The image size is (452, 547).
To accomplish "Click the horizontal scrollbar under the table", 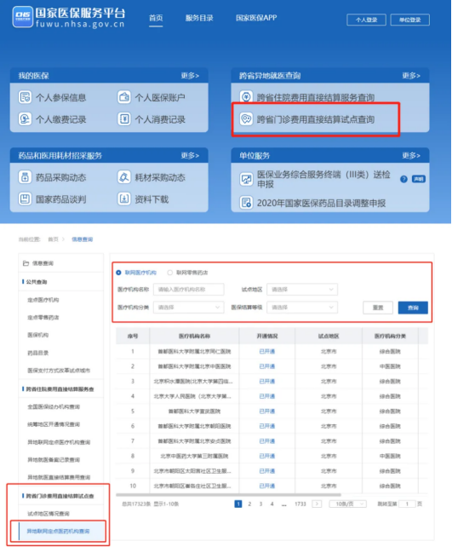I will tap(228, 495).
